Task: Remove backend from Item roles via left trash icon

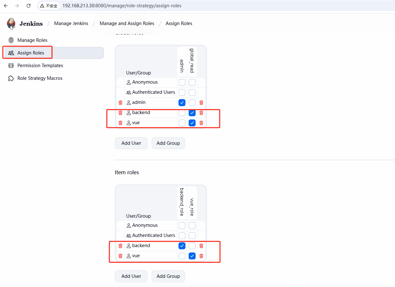Action: [120, 246]
